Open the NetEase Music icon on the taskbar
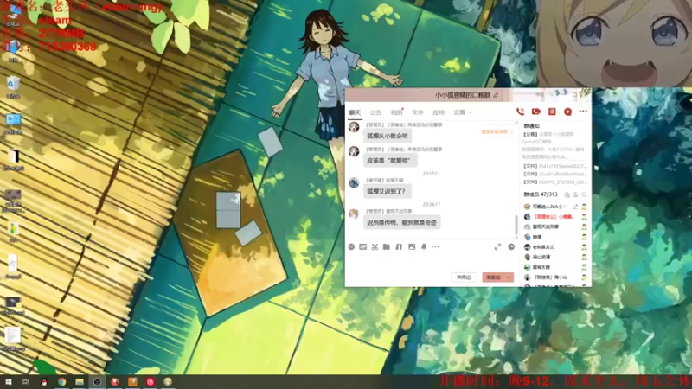 tap(150, 382)
